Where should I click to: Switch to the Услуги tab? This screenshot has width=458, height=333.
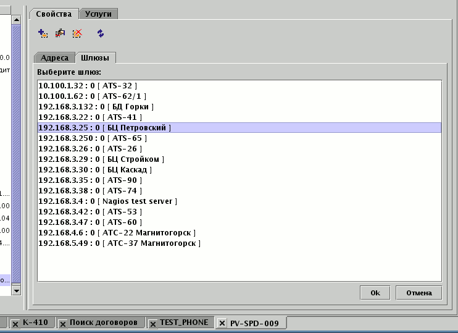99,14
